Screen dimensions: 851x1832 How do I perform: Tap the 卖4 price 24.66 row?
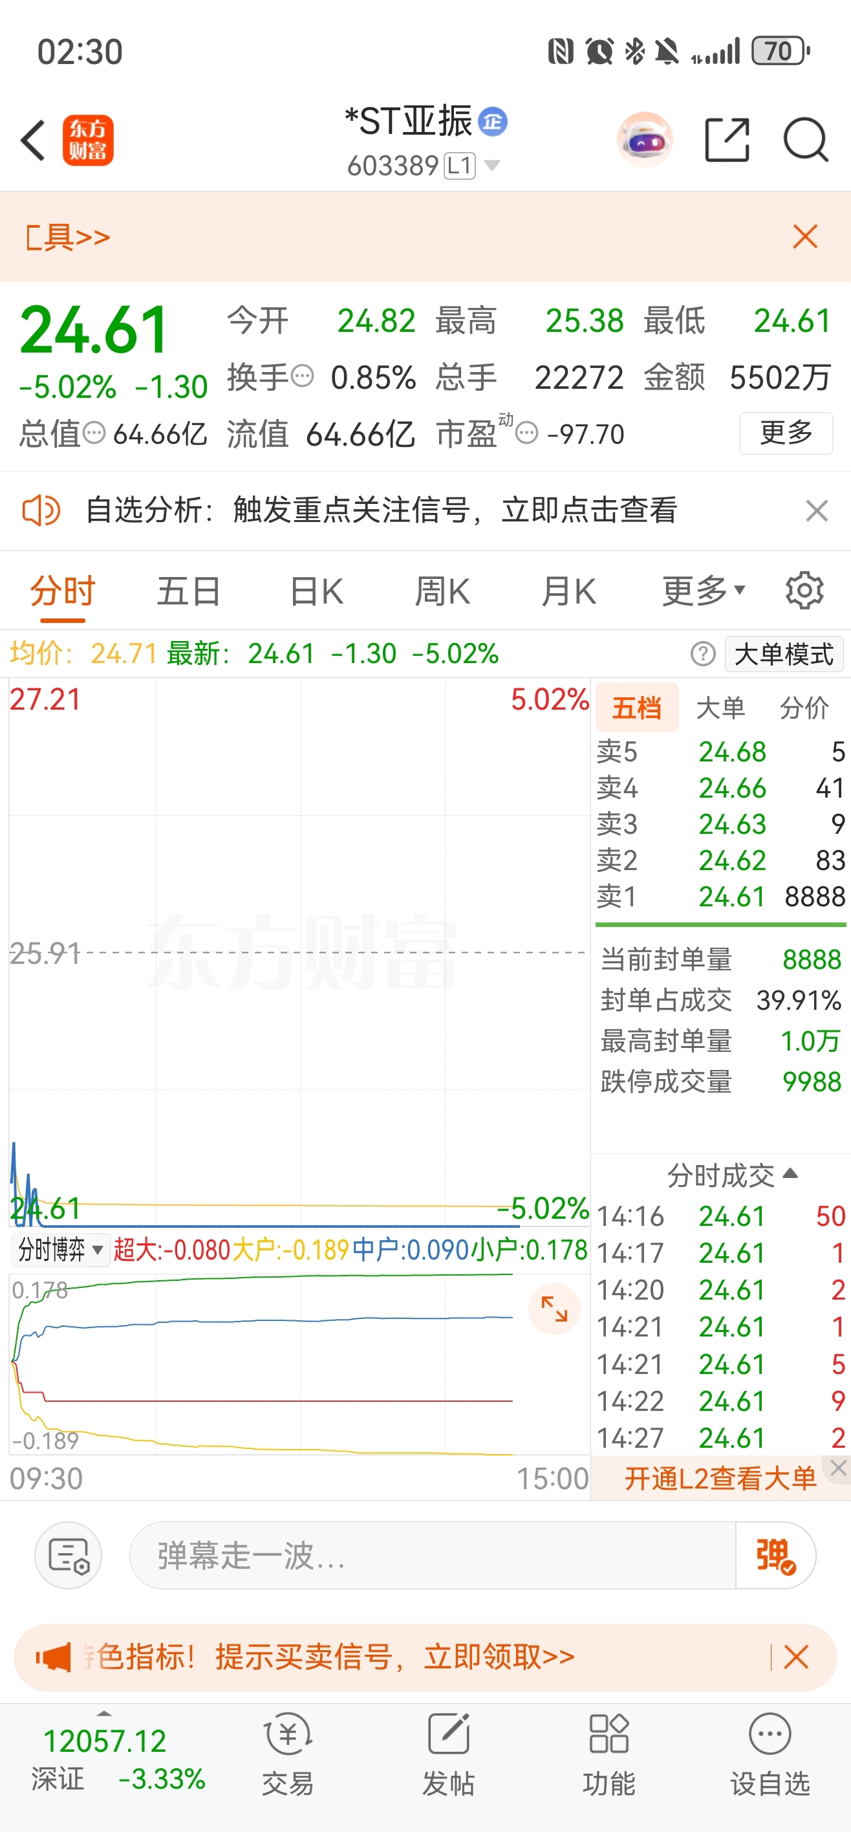[x=721, y=789]
